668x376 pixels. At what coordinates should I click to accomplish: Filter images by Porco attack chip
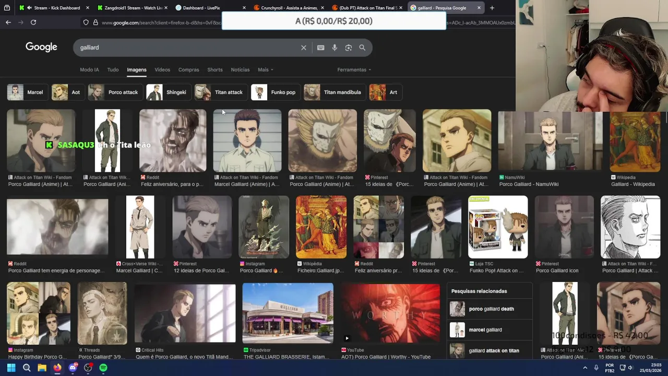pos(114,92)
